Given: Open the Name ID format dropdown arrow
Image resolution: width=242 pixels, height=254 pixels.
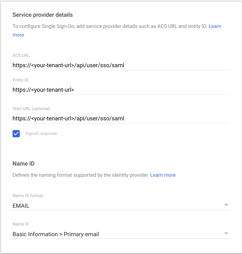Looking at the screenshot, I should tap(226, 205).
